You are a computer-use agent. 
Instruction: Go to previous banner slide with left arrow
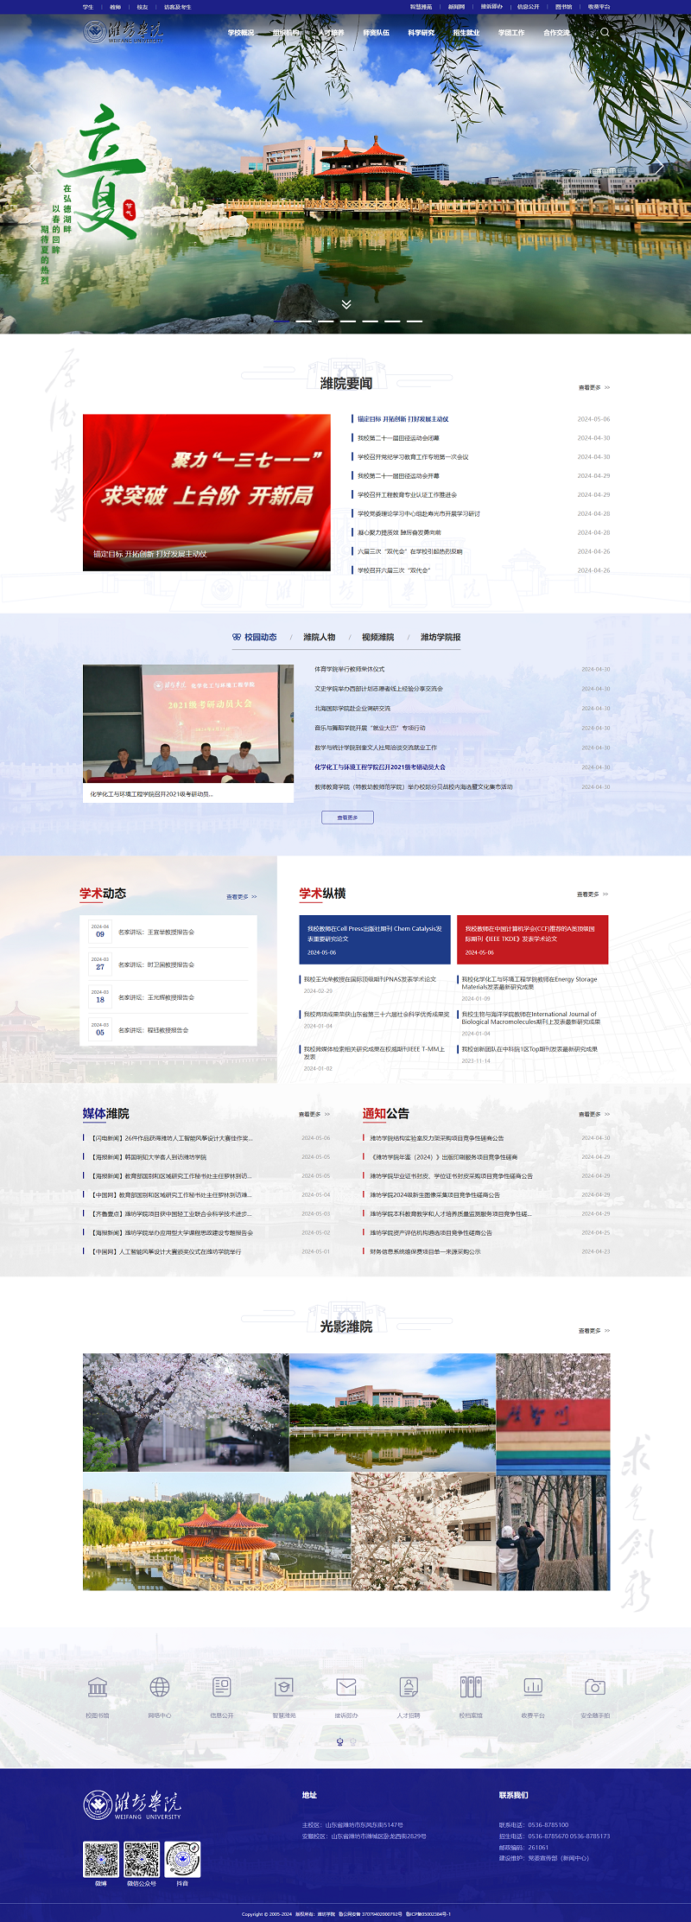point(33,168)
